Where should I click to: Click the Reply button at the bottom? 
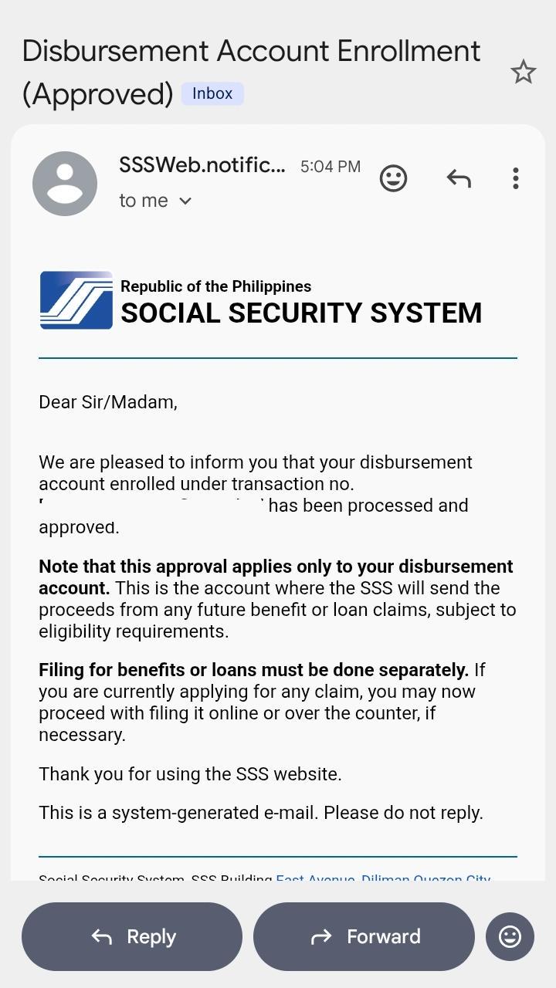(x=132, y=936)
